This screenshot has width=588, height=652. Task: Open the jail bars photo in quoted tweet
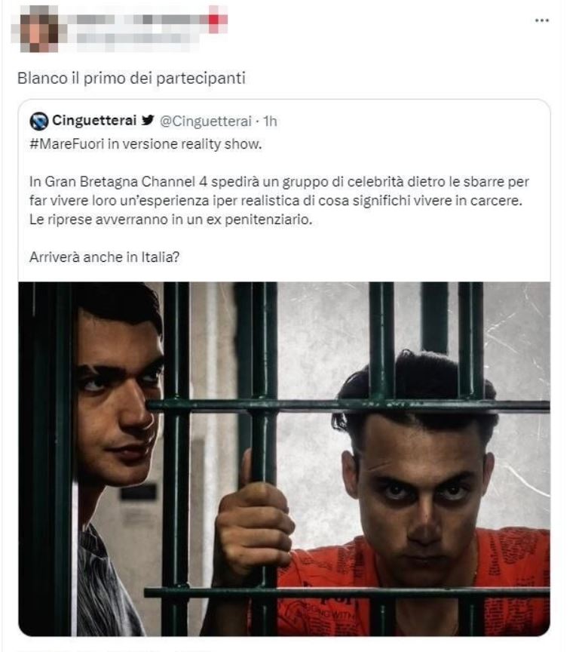pyautogui.click(x=284, y=459)
